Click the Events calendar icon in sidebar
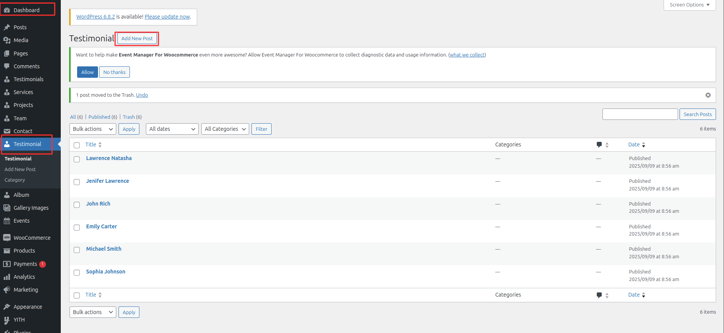The width and height of the screenshot is (724, 333). [x=7, y=221]
